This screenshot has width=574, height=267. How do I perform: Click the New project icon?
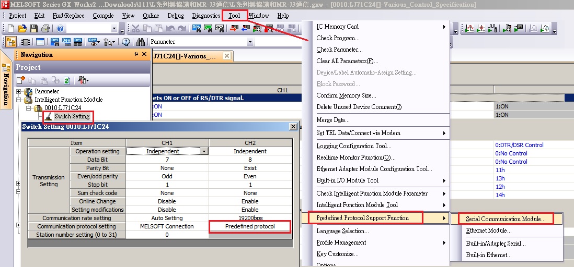click(x=12, y=29)
